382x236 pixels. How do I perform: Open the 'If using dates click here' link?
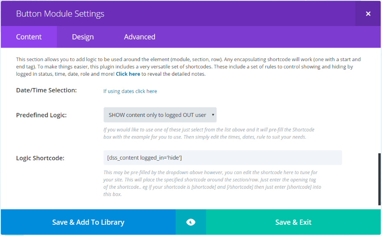coord(130,91)
